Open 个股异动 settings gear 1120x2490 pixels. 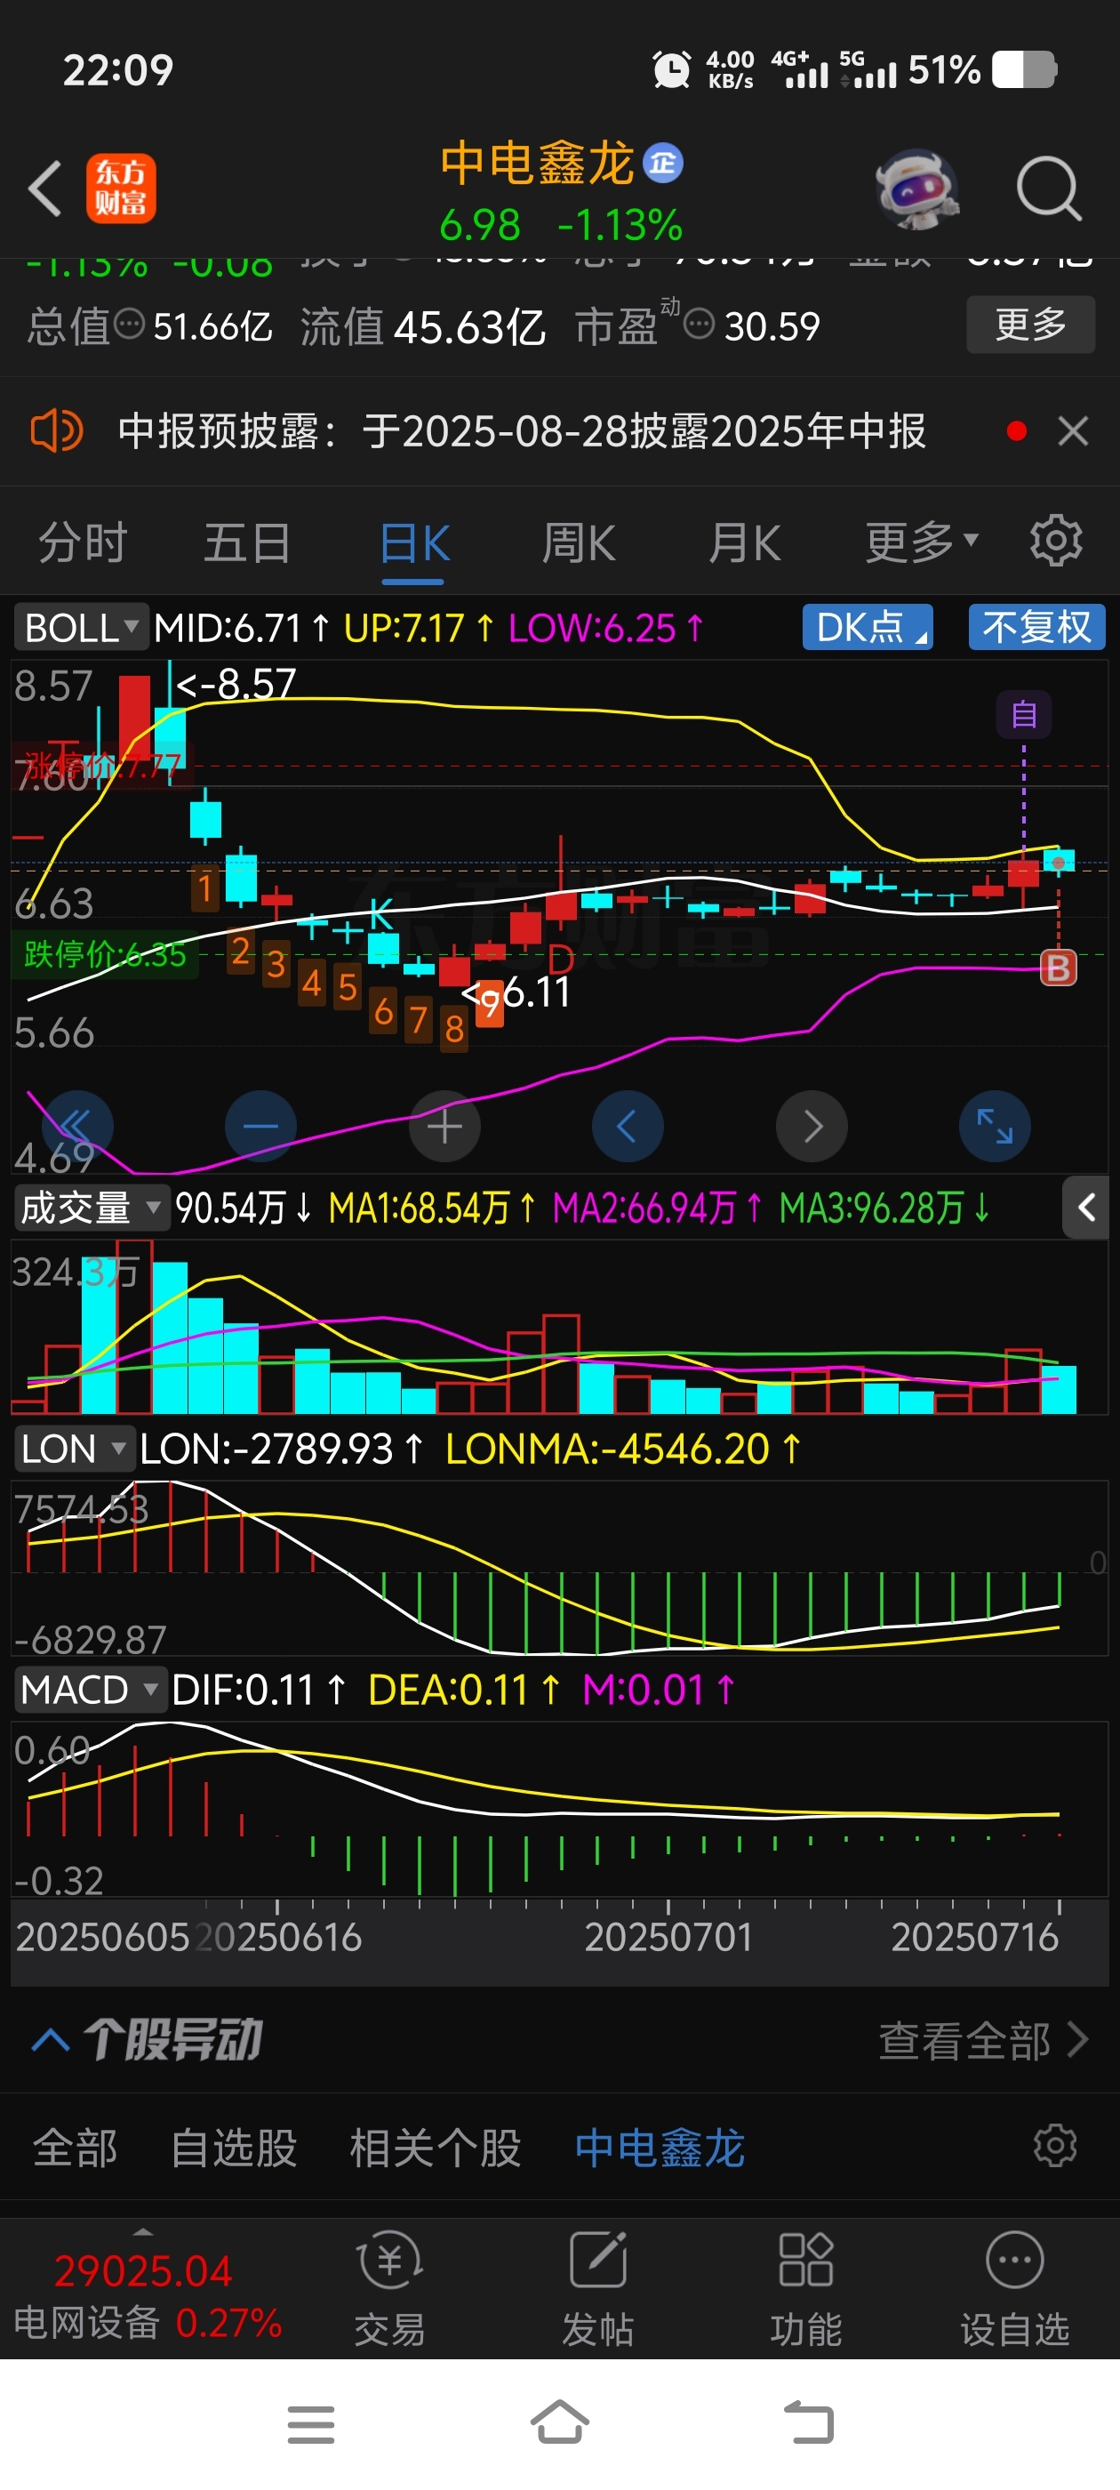tap(1054, 2146)
